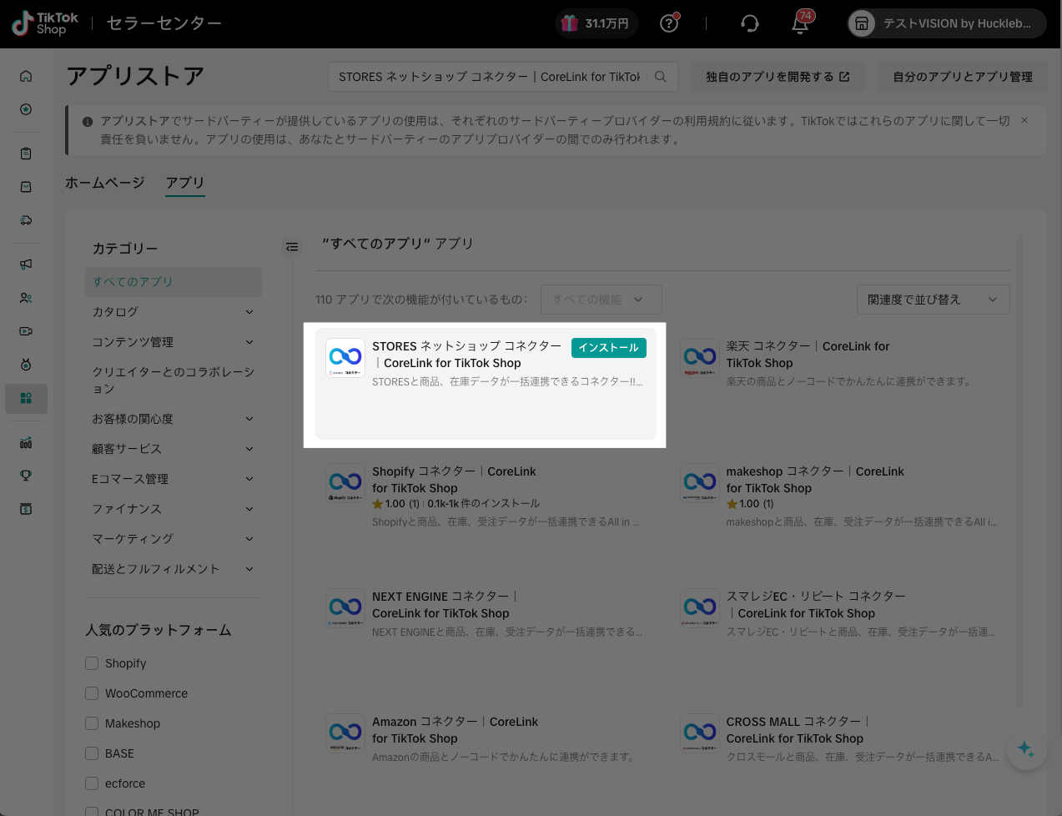1062x816 pixels.
Task: Open the dollar finance icon in sidebar
Action: pos(26,509)
